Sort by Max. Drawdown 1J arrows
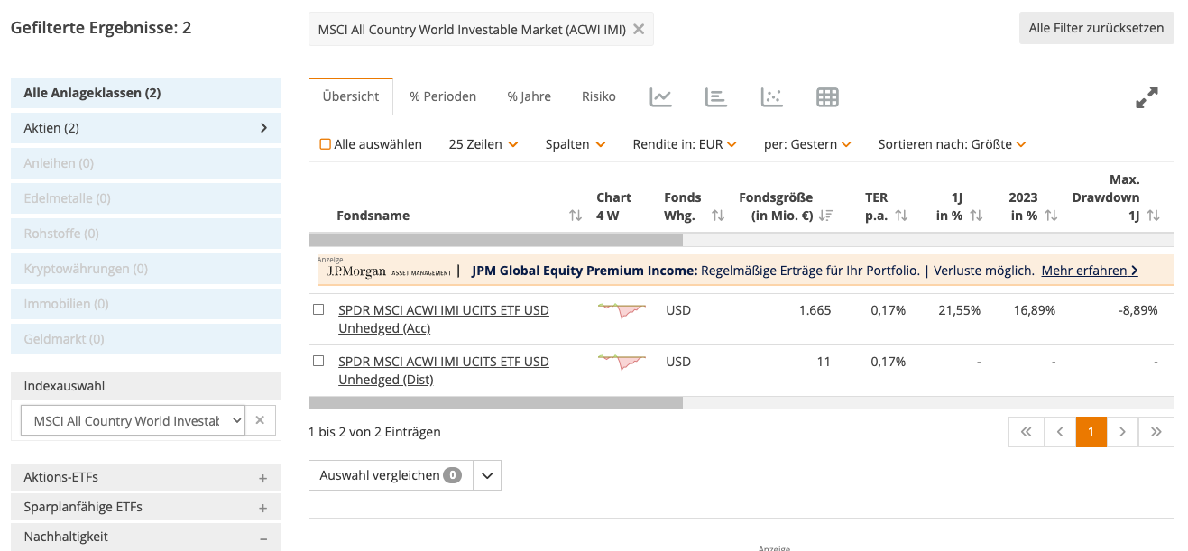Screen dimensions: 1188x551 click(x=1153, y=216)
